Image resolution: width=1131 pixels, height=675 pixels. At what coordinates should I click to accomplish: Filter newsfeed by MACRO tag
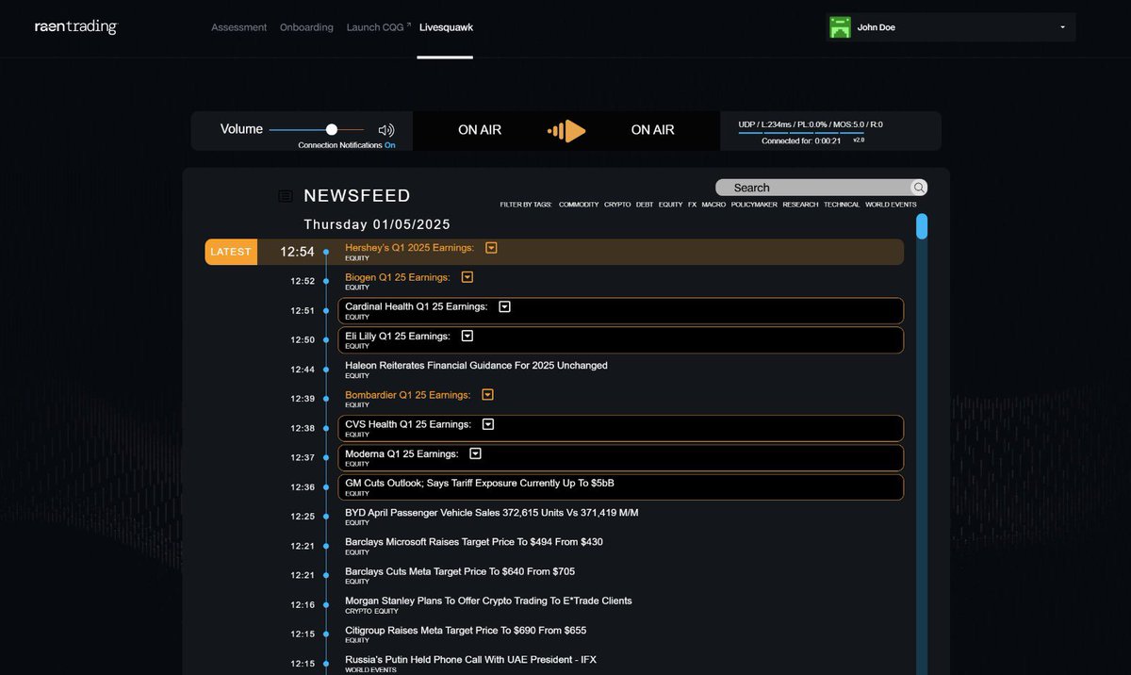click(713, 205)
